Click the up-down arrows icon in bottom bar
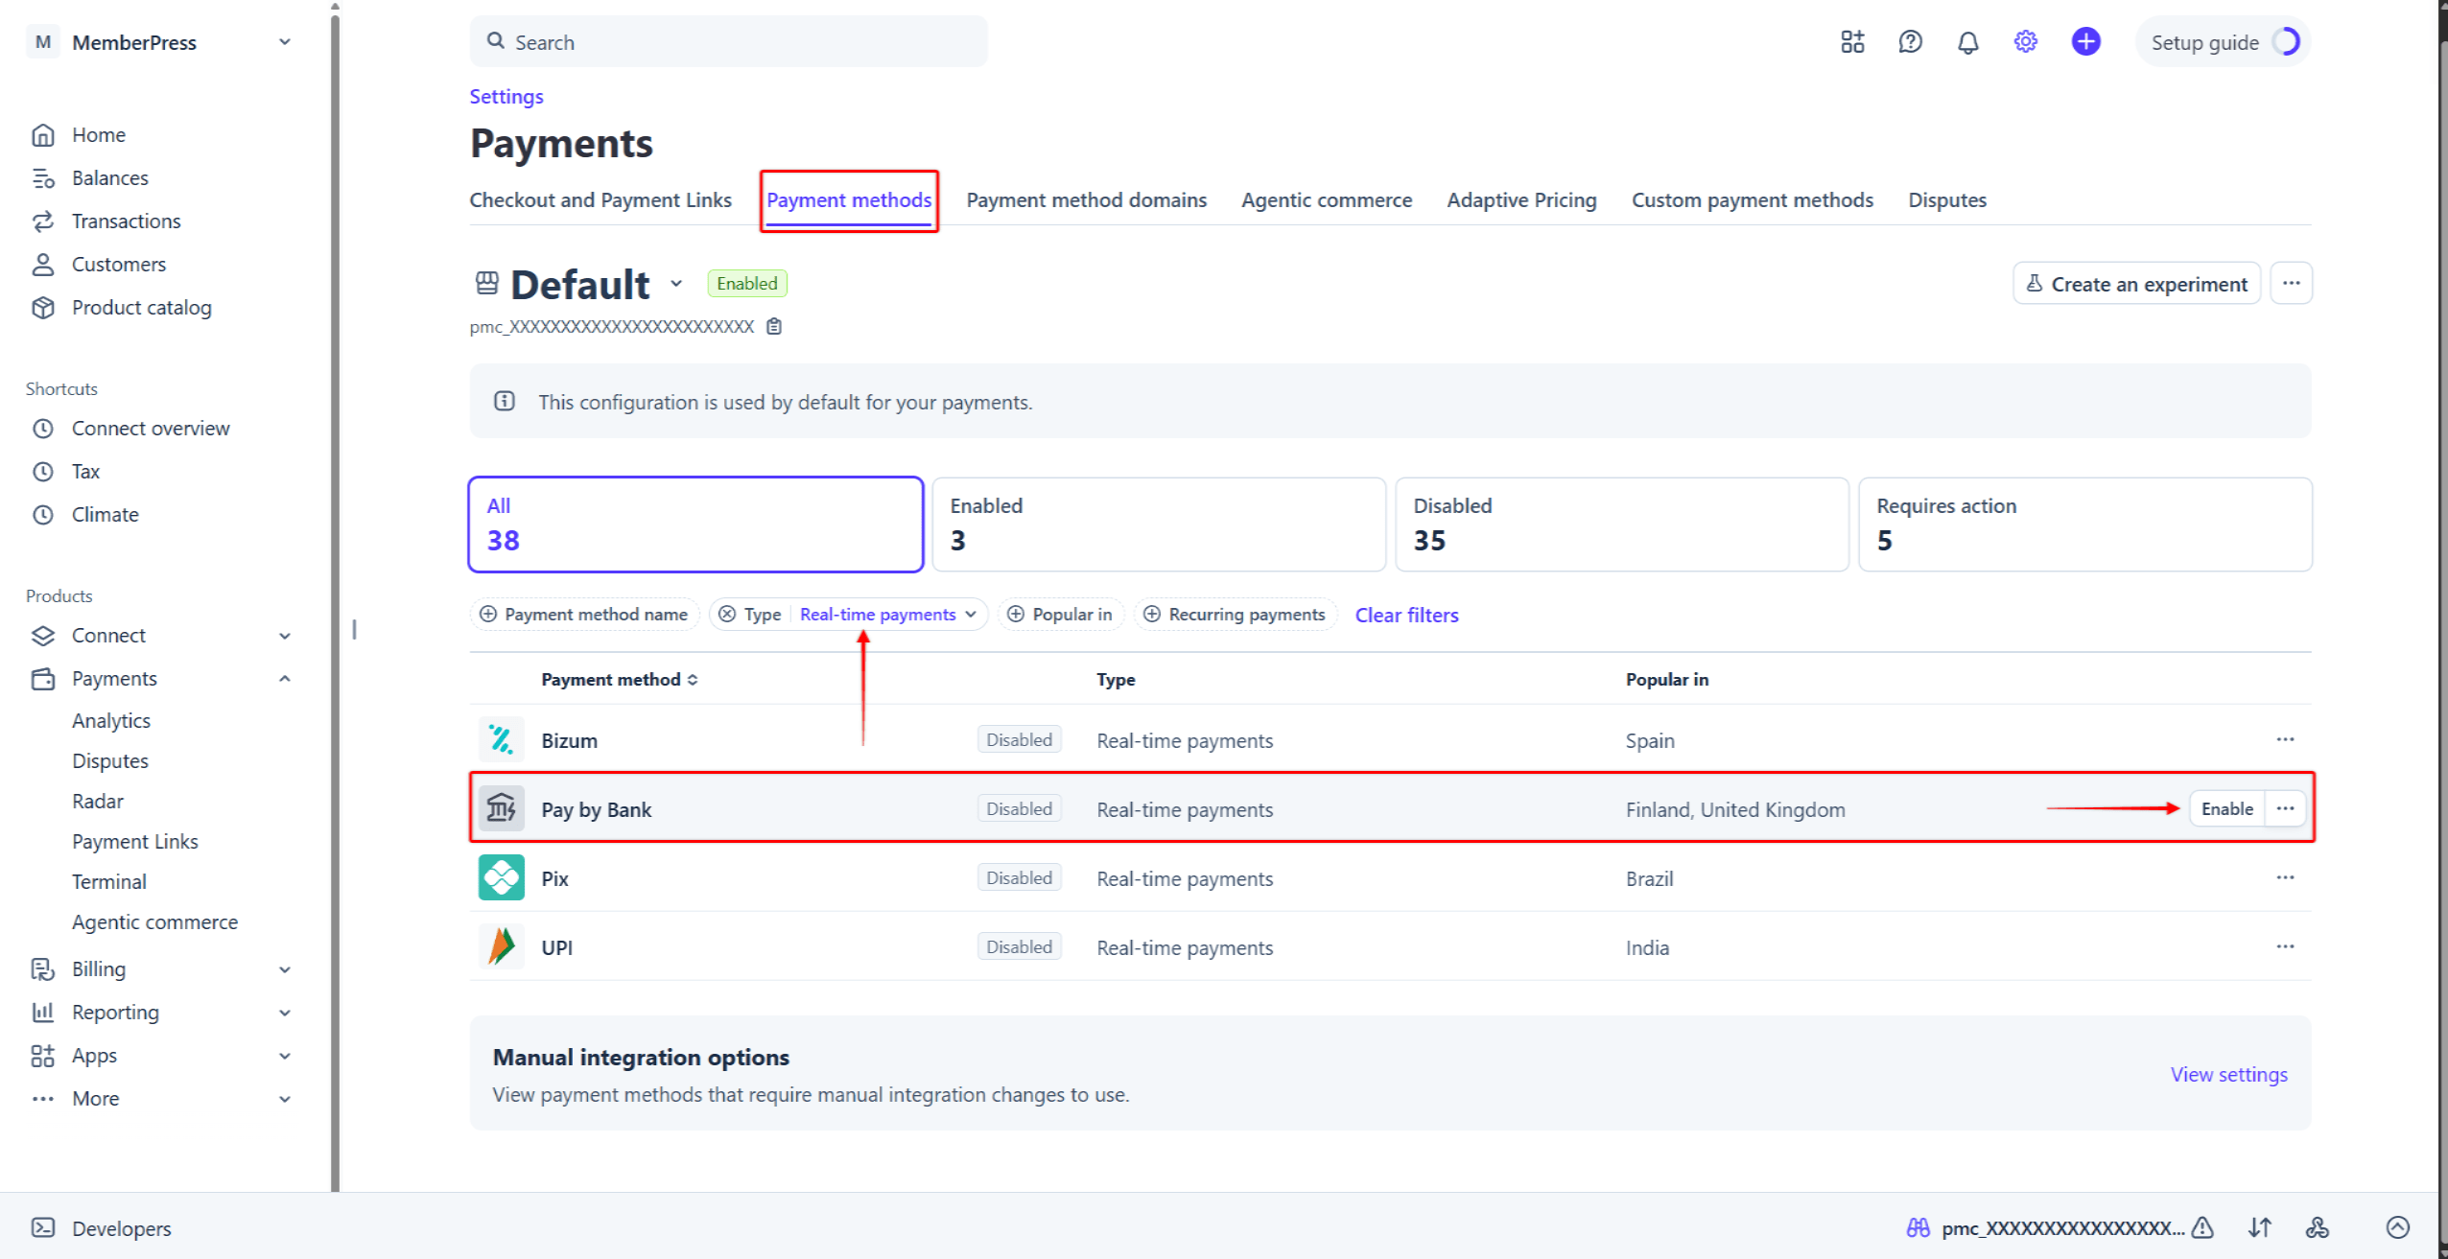Screen dimensions: 2448x1259 pos(2259,1227)
